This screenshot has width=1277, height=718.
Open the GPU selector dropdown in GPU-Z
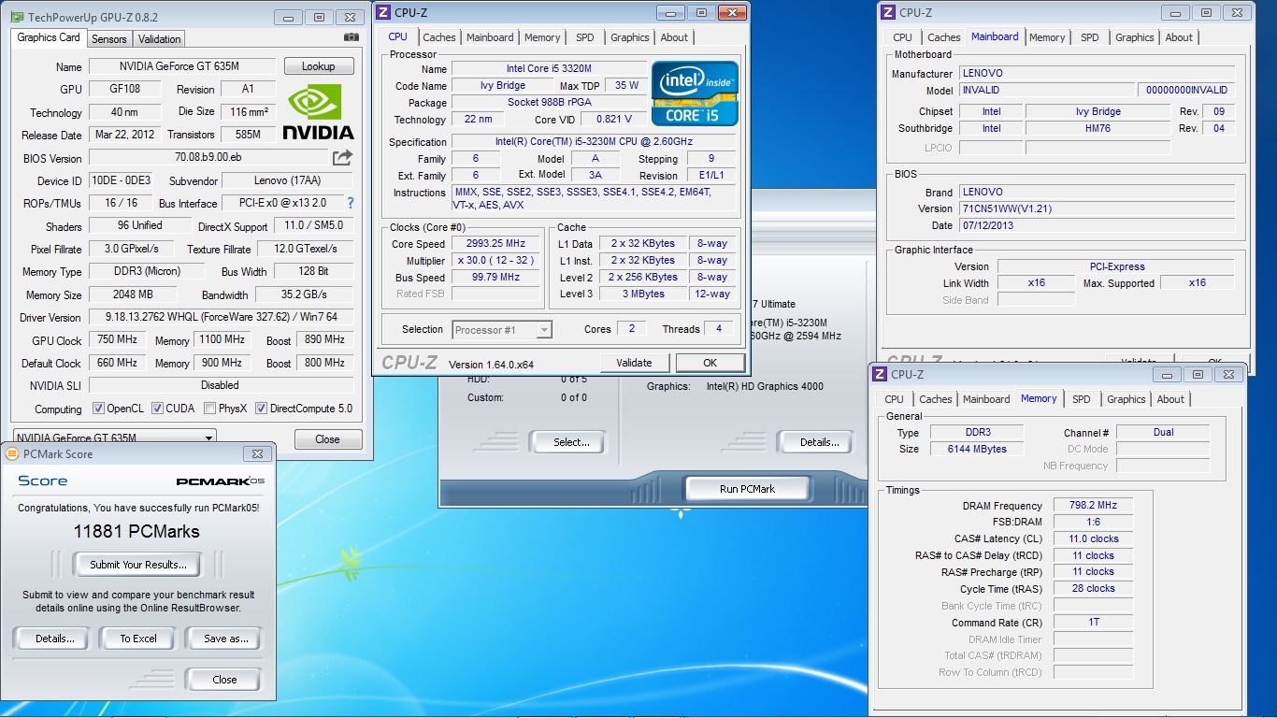click(x=114, y=438)
